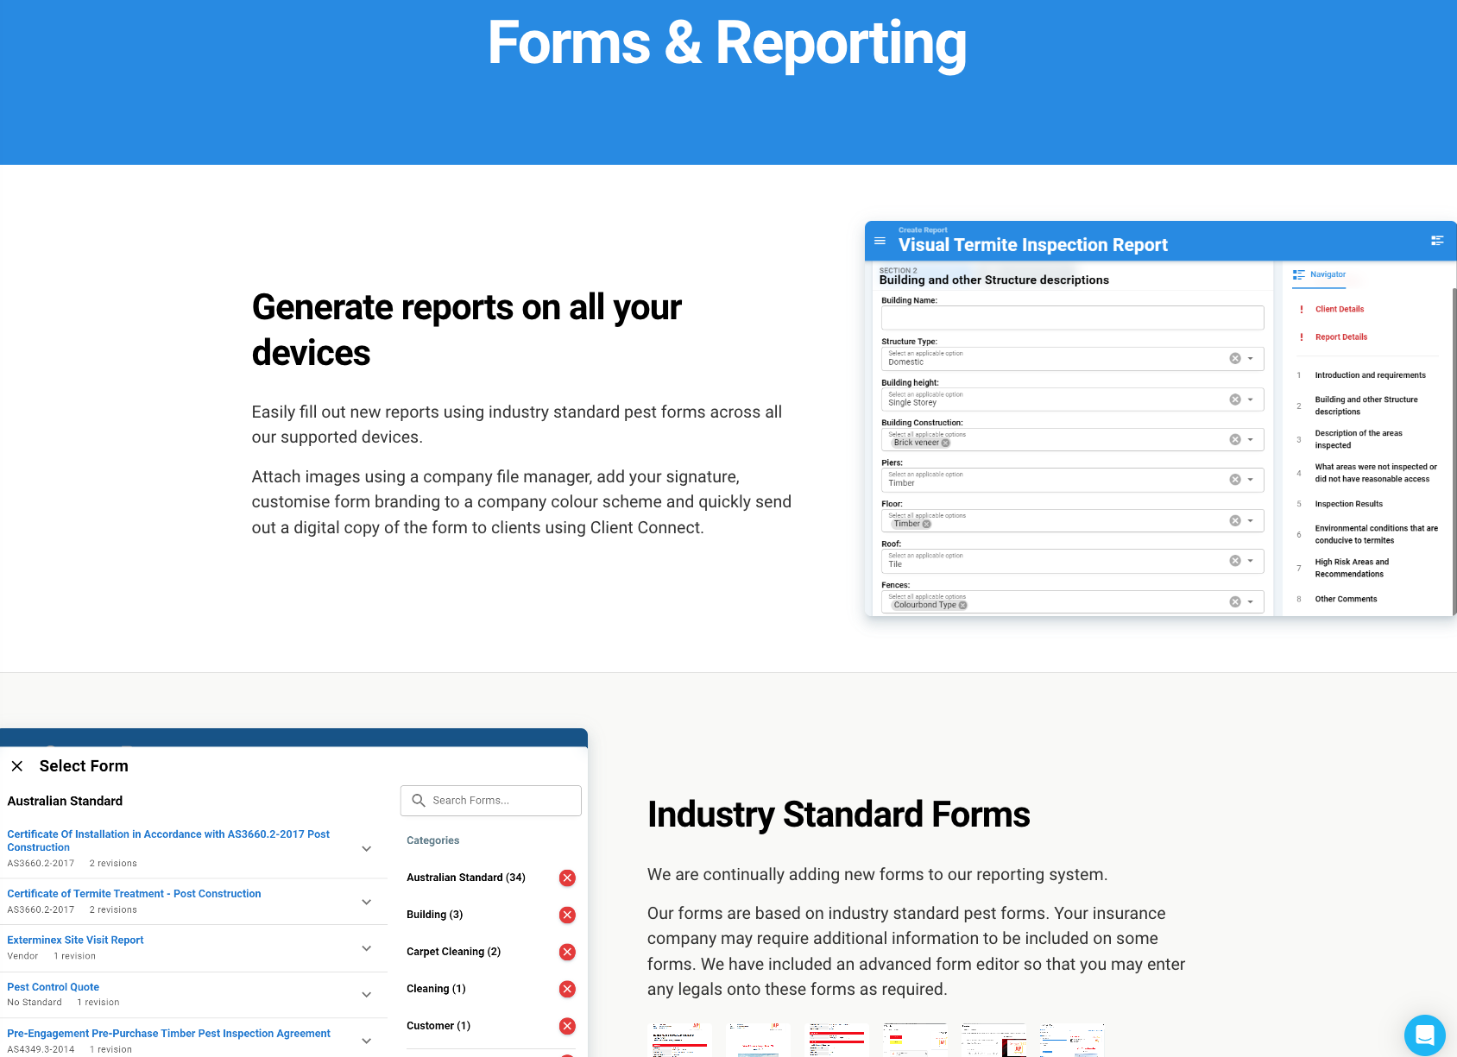
Task: Open Client Details in navigator
Action: click(1339, 309)
